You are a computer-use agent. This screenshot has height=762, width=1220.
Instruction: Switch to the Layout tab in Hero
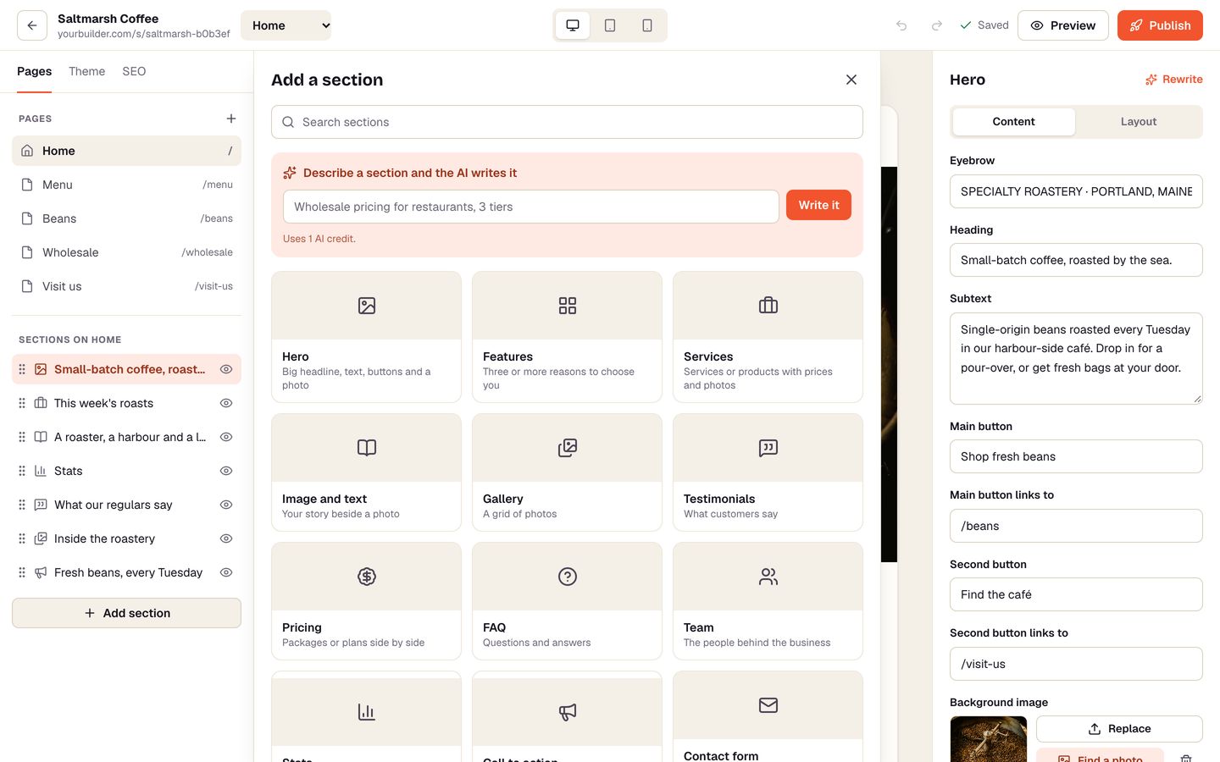pyautogui.click(x=1138, y=122)
